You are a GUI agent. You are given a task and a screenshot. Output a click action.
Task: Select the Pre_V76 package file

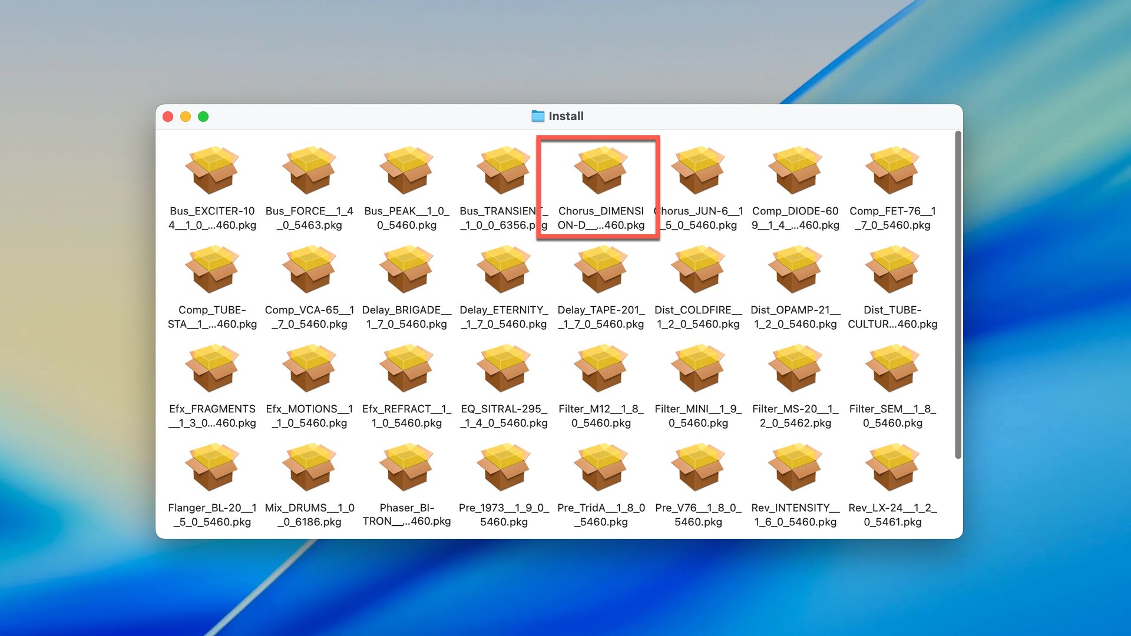(698, 468)
